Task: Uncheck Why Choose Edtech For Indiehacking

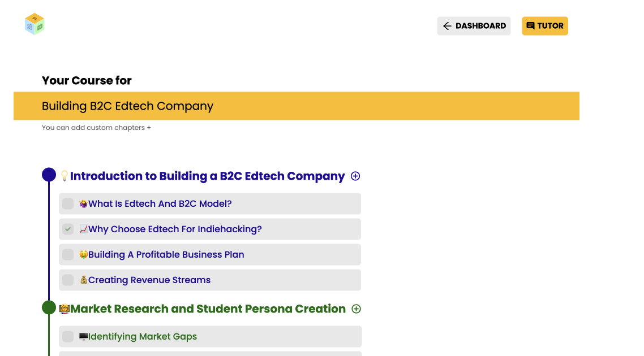Action: [x=68, y=229]
